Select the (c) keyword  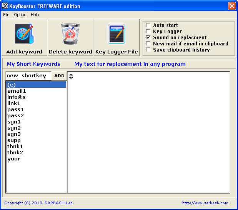pos(37,85)
